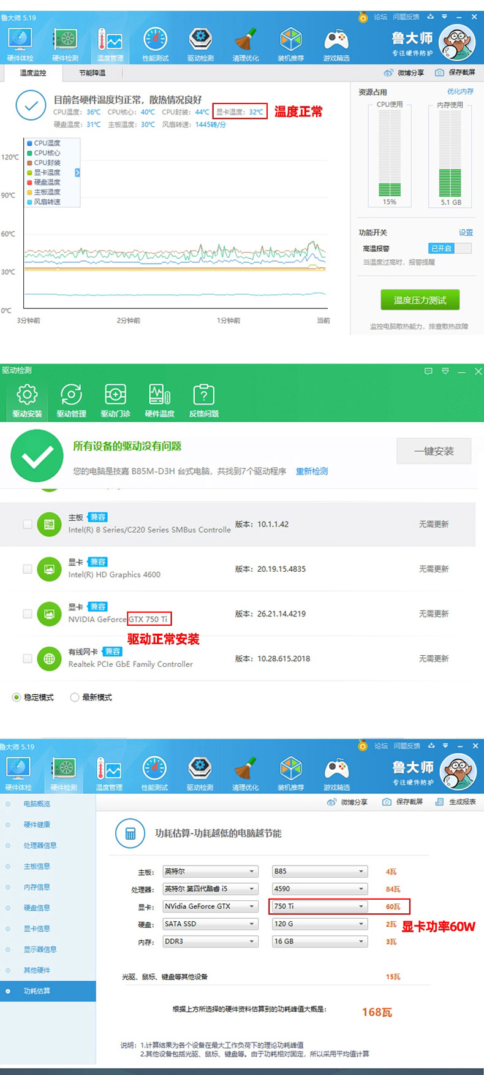Toggle the 高温报警 switch

coord(450,248)
